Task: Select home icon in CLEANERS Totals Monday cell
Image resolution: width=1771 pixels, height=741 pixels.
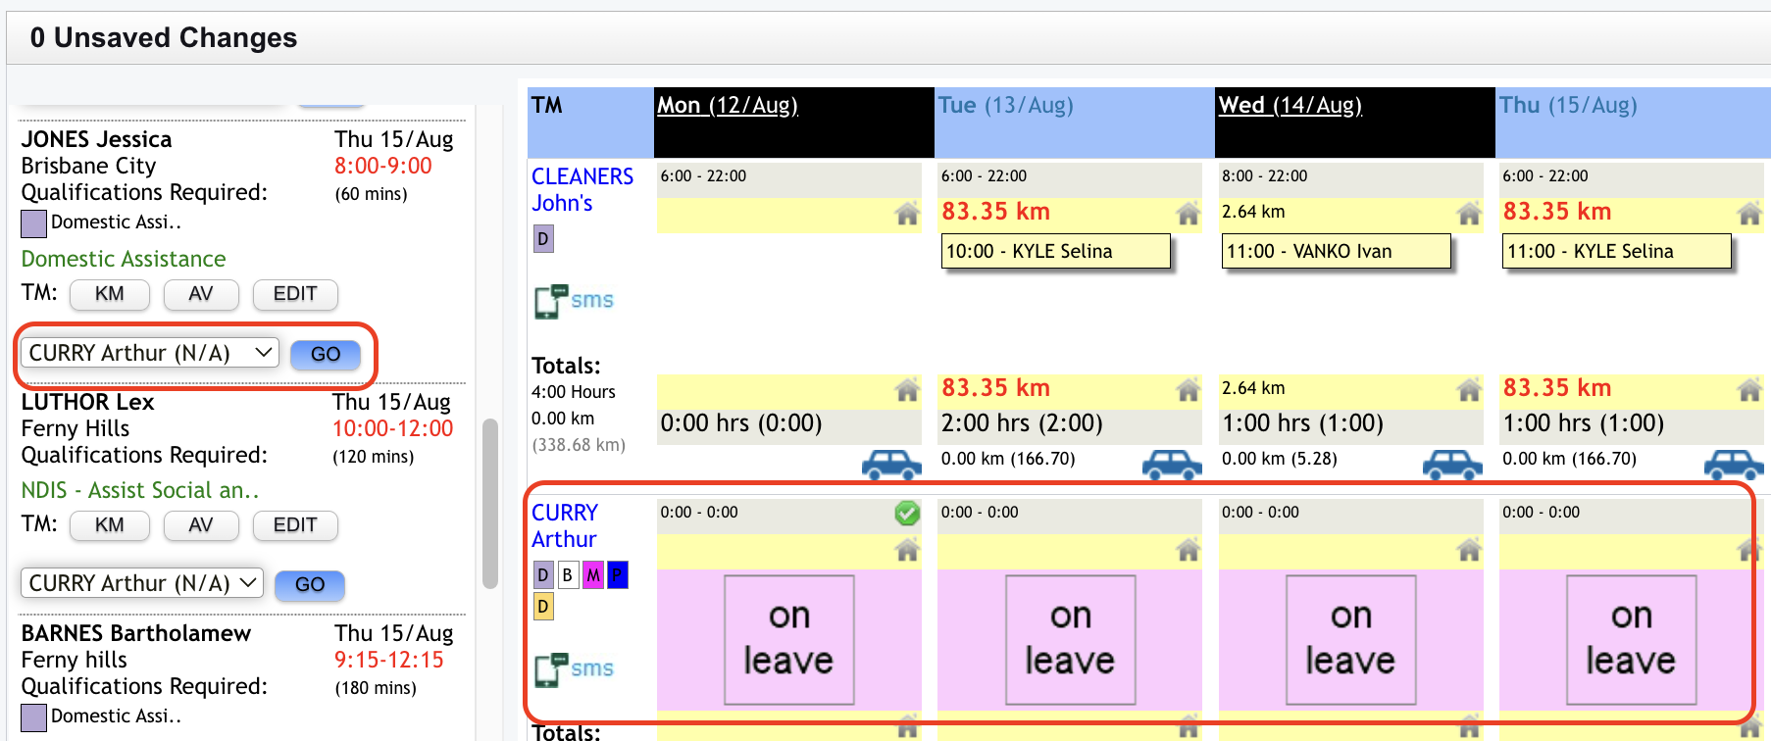Action: click(907, 390)
